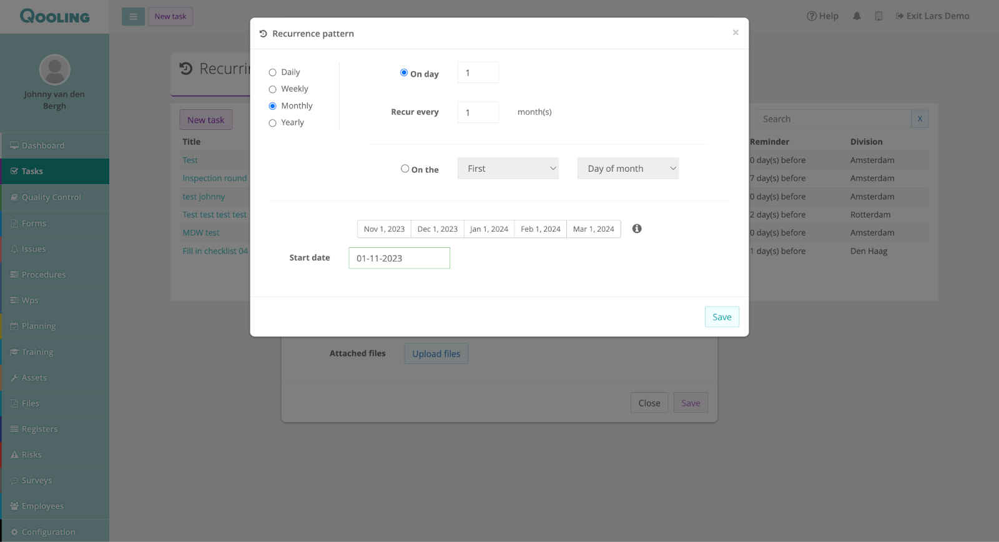Clear search with the X button
The width and height of the screenshot is (999, 542).
(x=920, y=119)
